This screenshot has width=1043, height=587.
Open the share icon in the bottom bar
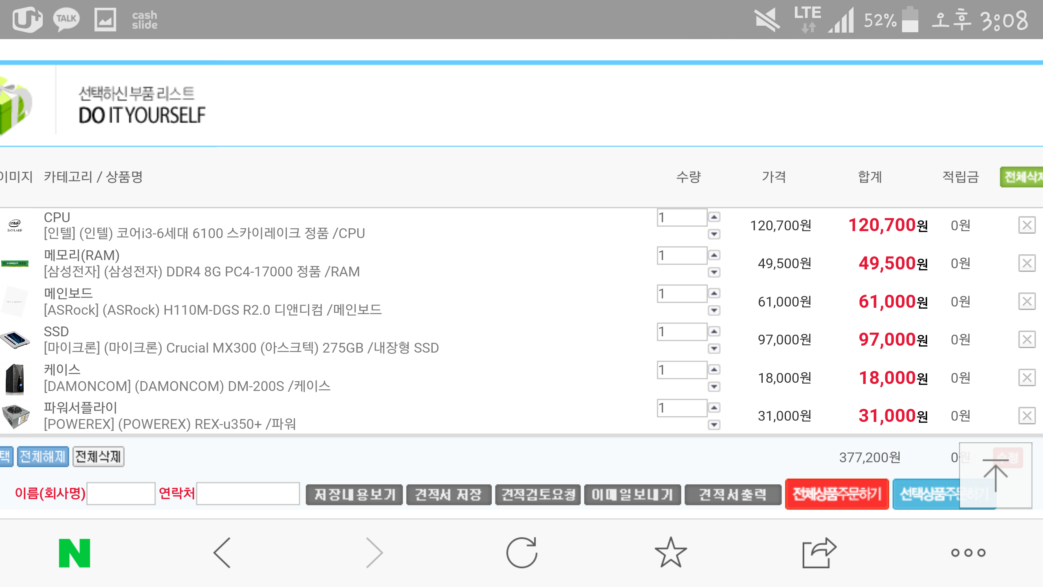pos(819,553)
